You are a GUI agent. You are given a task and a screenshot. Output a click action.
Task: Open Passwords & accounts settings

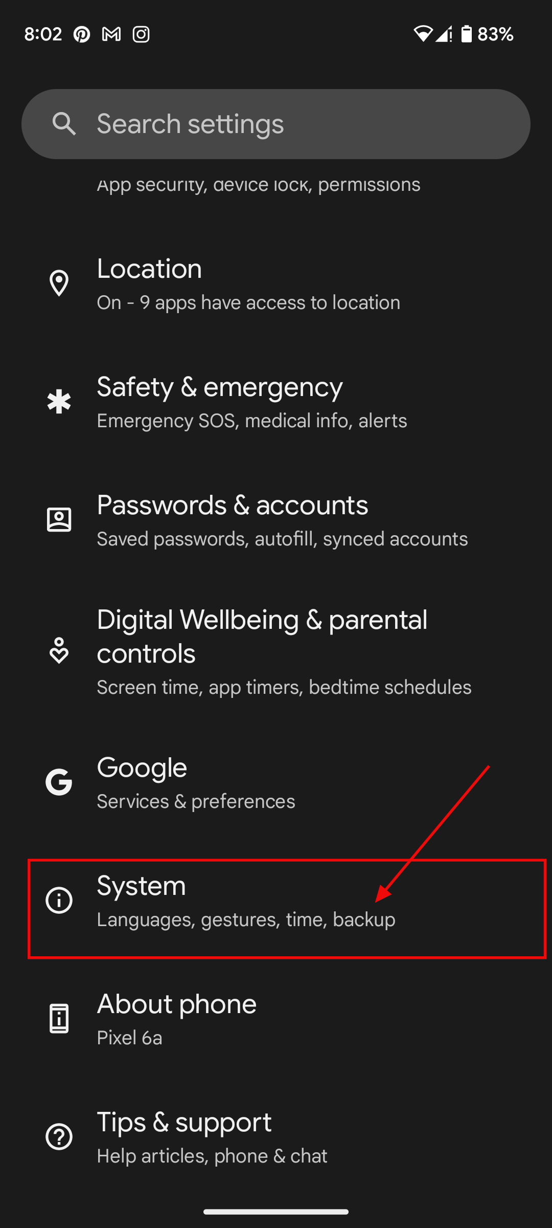(276, 520)
